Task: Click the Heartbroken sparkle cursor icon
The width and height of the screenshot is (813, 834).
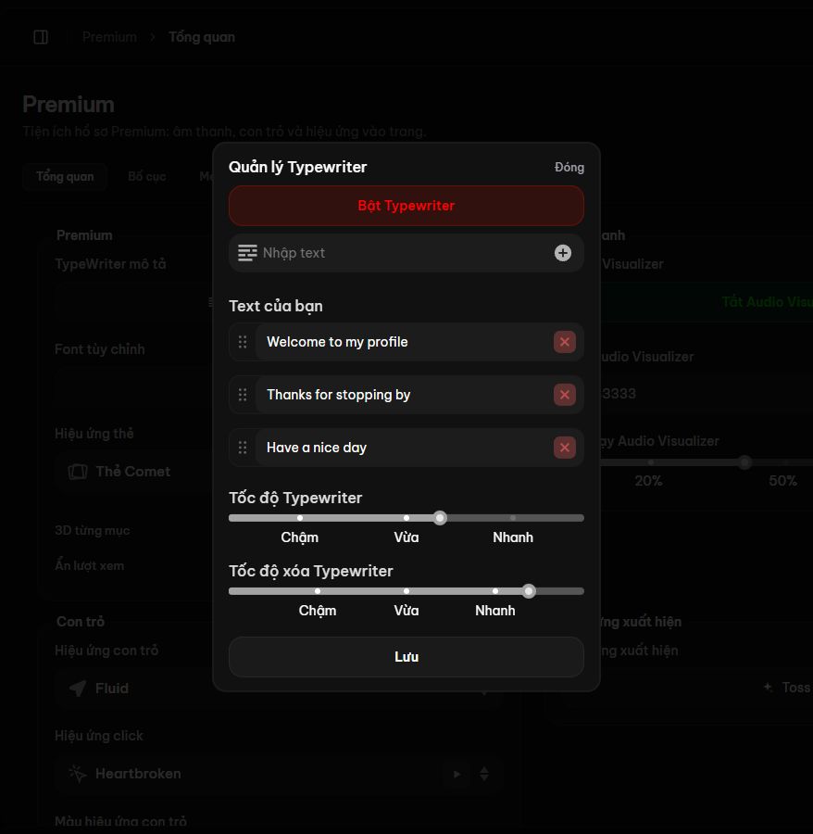Action: pyautogui.click(x=78, y=774)
